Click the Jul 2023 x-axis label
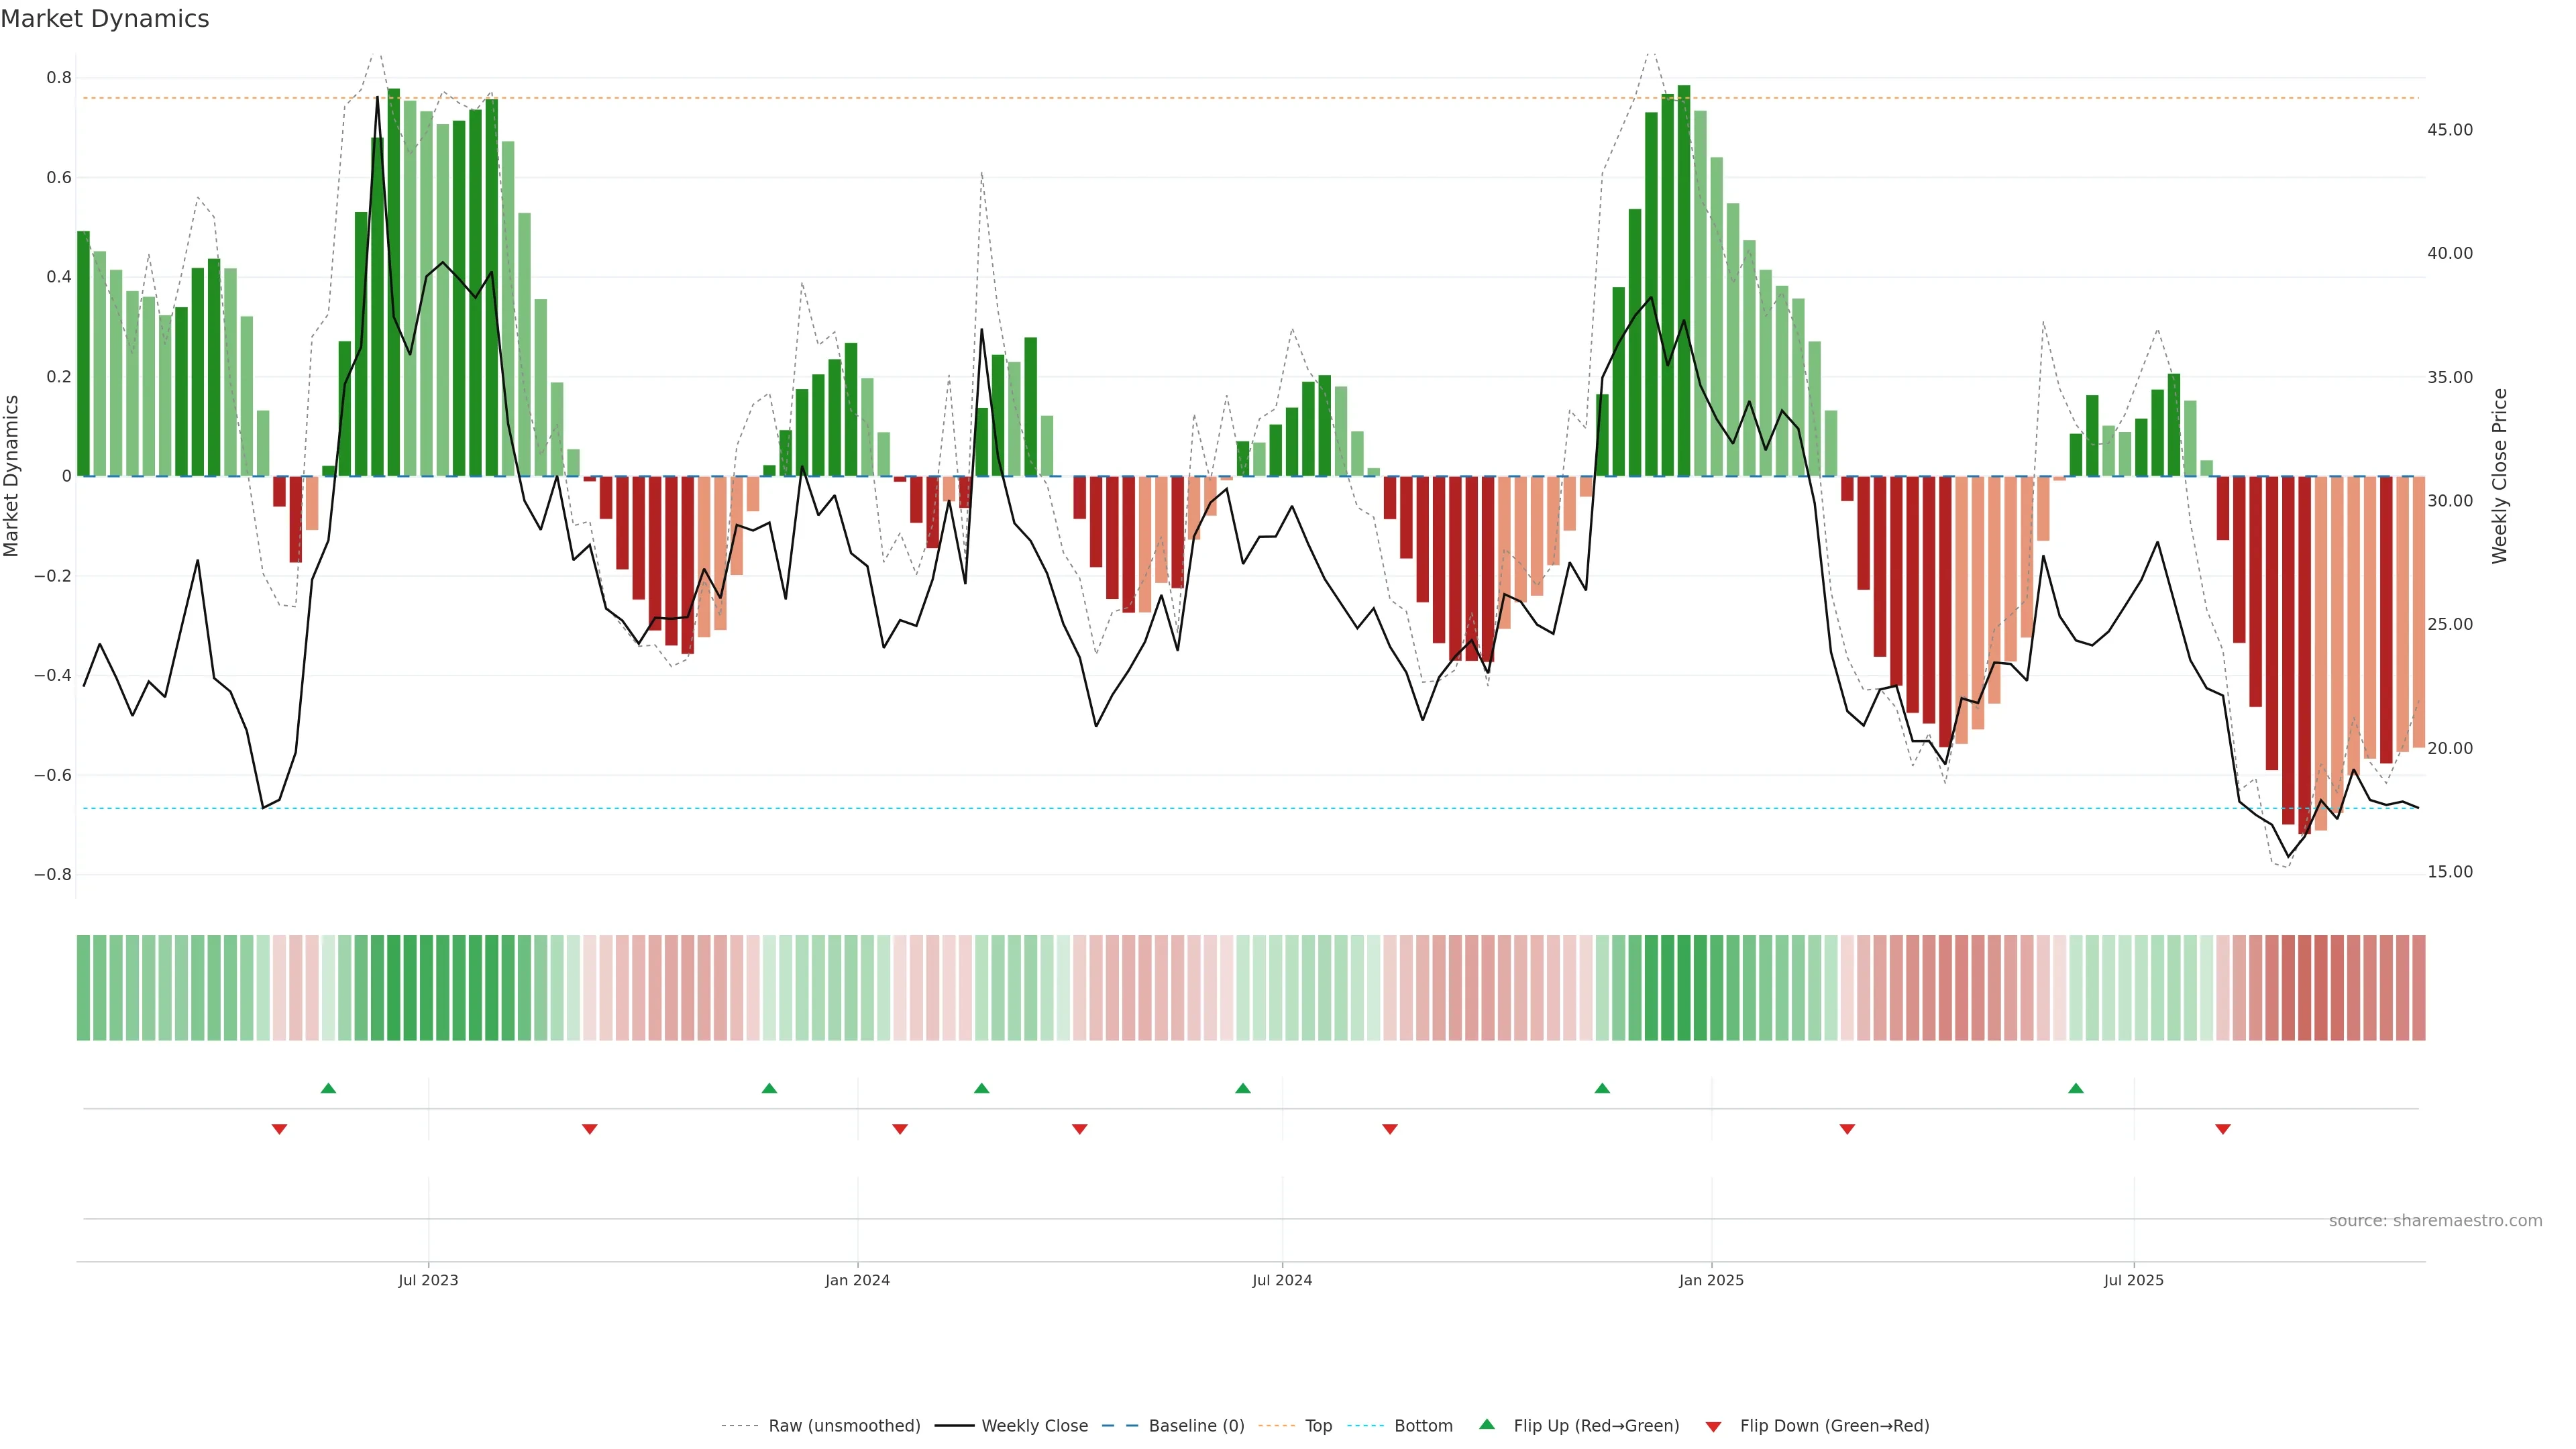 click(x=428, y=1280)
